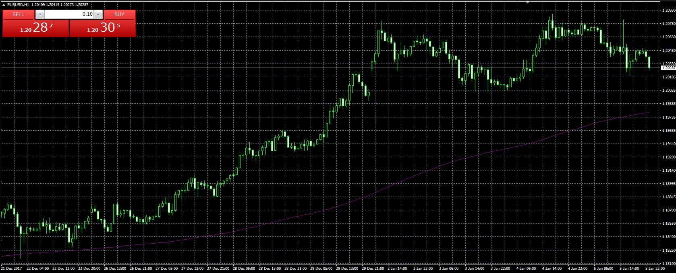Screen dimensions: 676x273
Task: Click the 28 Dec 13:00 time label
Action: [x=270, y=269]
